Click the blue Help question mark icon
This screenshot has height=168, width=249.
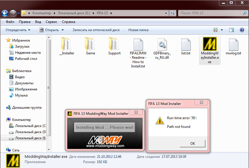point(242,30)
